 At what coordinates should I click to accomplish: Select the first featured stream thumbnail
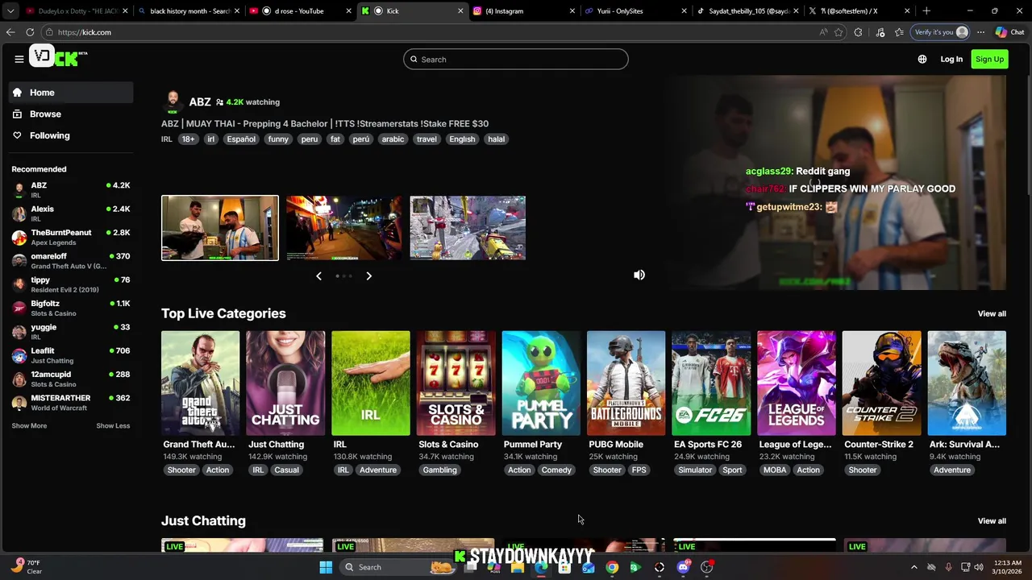pyautogui.click(x=220, y=228)
